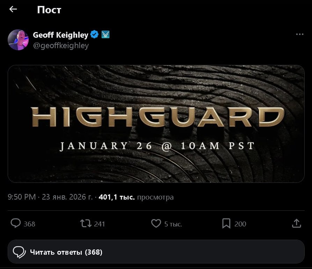
Task: Click the 200 bookmarks count
Action: click(x=240, y=224)
